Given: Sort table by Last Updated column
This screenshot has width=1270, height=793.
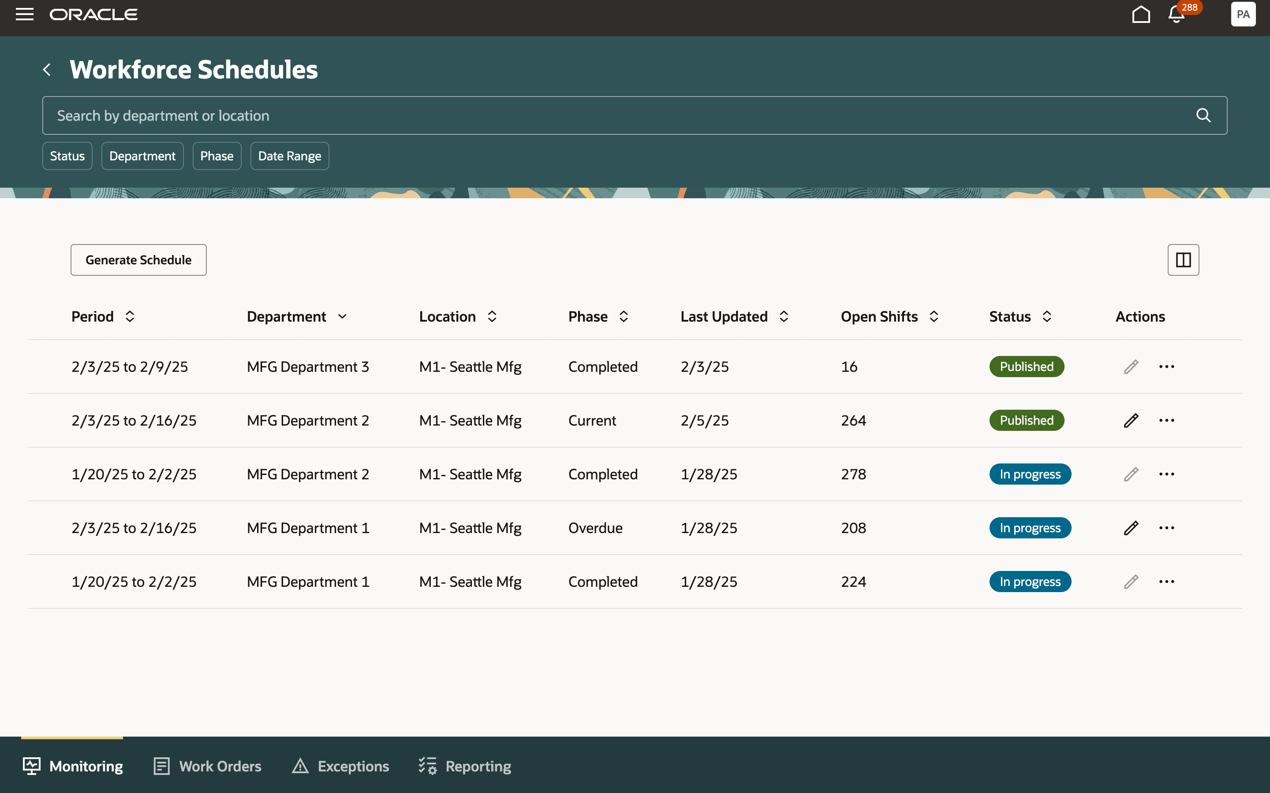Looking at the screenshot, I should 784,316.
